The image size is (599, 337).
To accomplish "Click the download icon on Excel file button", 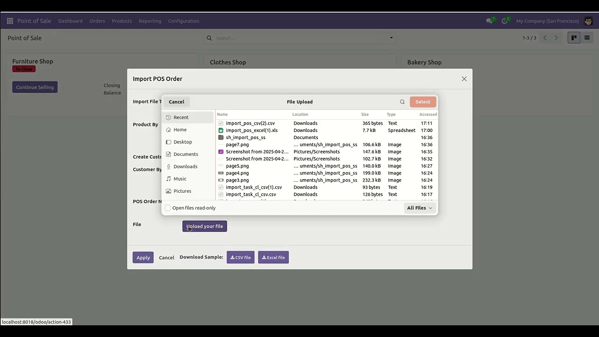I will coord(264,257).
